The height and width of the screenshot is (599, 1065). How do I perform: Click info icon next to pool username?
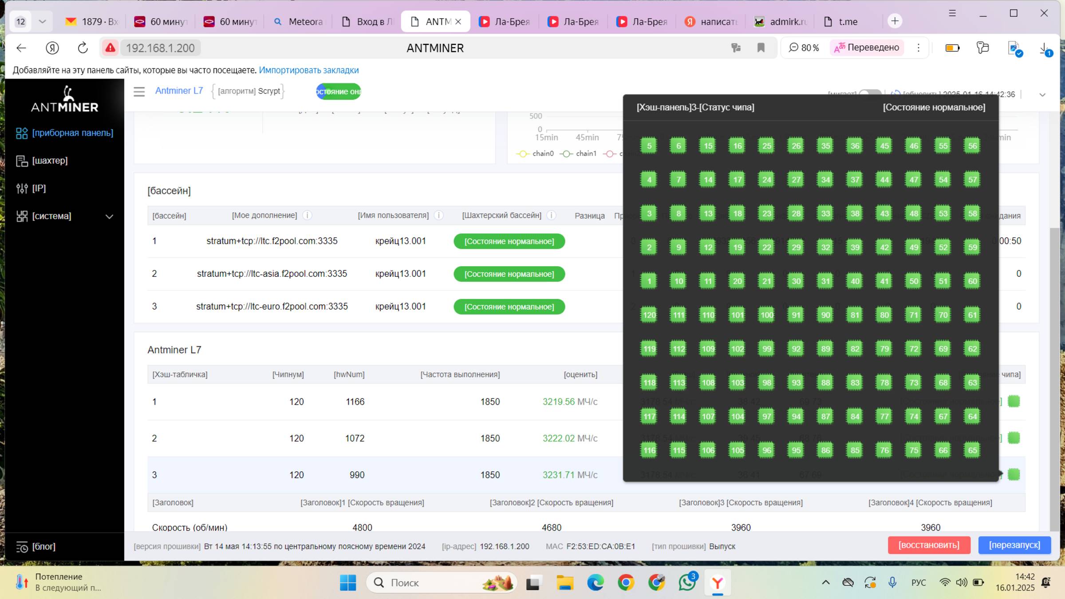pyautogui.click(x=438, y=215)
